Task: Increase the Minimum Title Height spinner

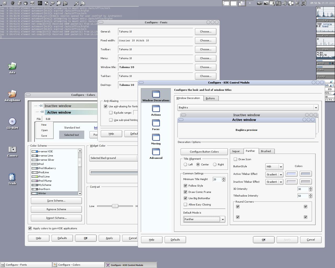Action: [x=224, y=178]
